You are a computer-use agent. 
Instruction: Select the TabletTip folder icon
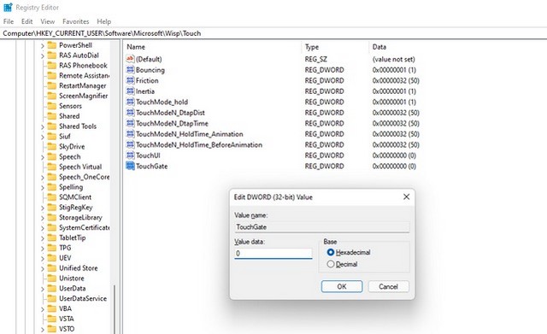pos(51,237)
